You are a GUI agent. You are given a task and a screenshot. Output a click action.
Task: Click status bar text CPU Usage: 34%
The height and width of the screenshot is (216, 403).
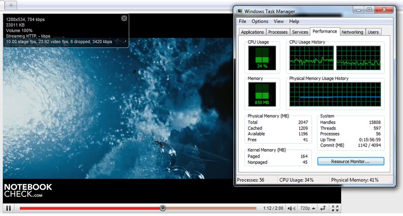296,180
